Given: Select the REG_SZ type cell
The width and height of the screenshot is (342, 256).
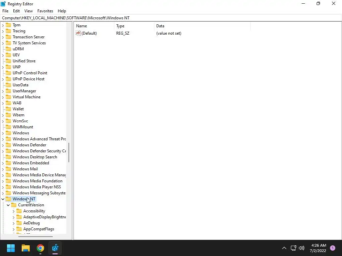Looking at the screenshot, I should [123, 33].
